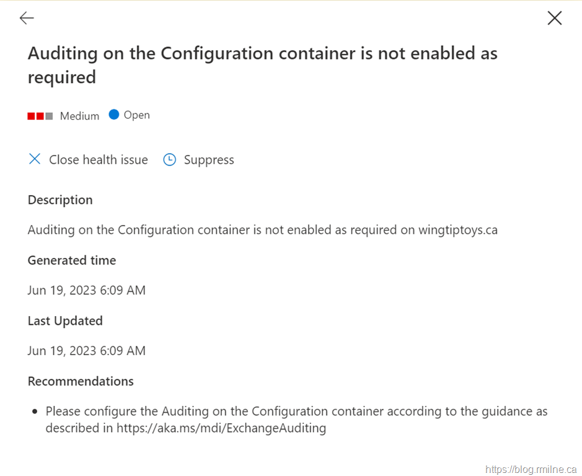Click the Generated time heading
Image resolution: width=582 pixels, height=476 pixels.
point(72,260)
